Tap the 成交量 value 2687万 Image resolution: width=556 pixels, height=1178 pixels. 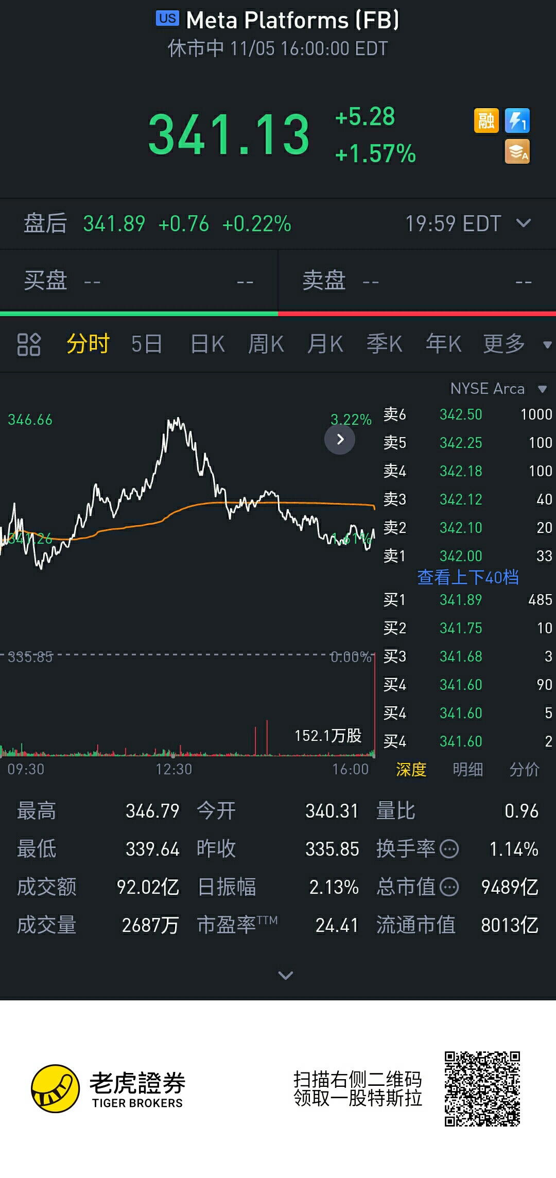point(150,925)
